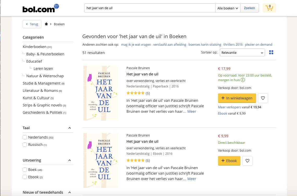Enable the Ebook format filter
Screen dimensions: 297x196
tap(25, 177)
